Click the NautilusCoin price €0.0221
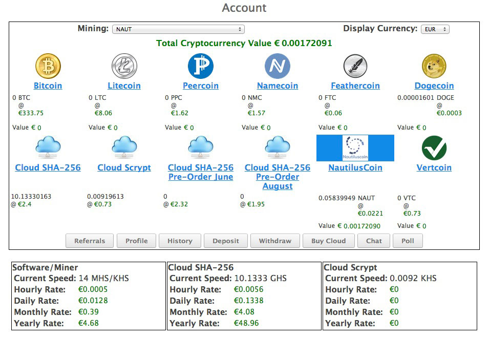 pyautogui.click(x=370, y=214)
